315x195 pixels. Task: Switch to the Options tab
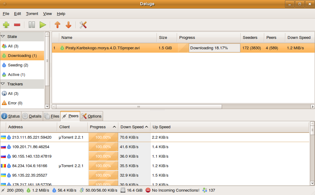click(91, 116)
